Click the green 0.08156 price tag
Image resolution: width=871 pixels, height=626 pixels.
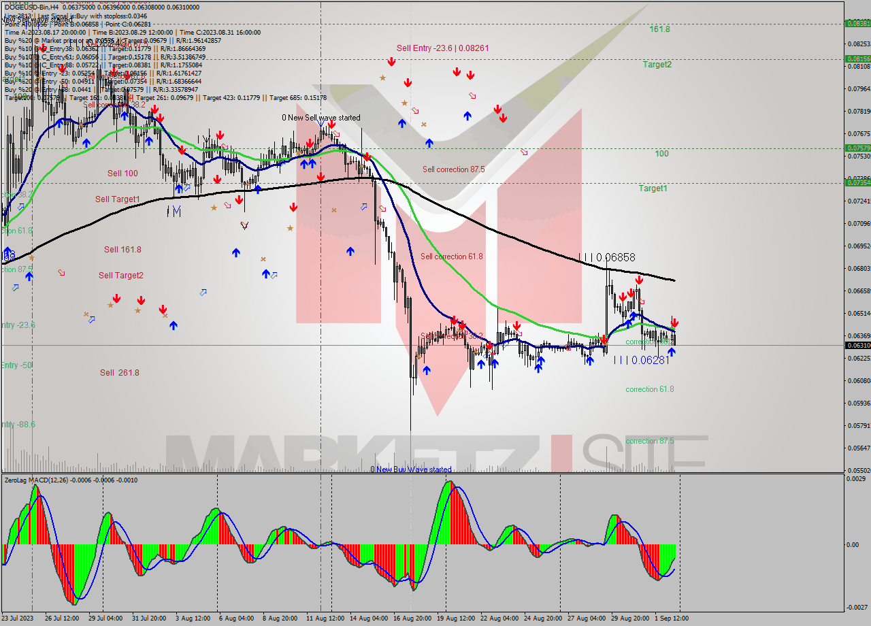pyautogui.click(x=857, y=59)
